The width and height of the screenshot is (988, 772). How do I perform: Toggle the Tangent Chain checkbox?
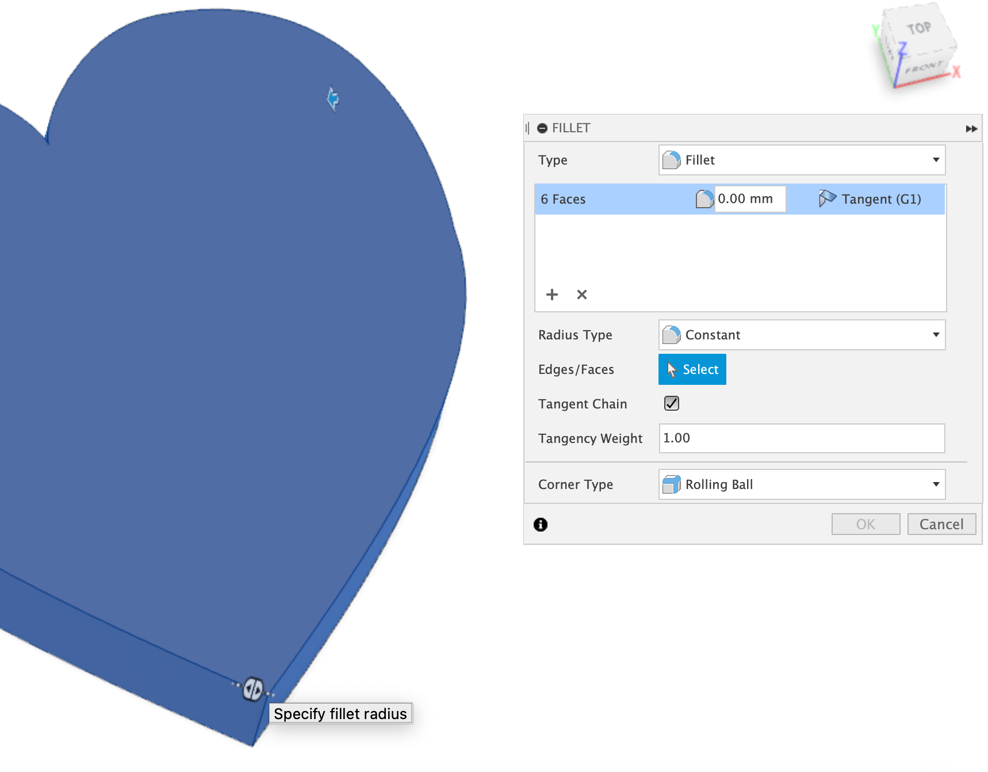click(672, 403)
